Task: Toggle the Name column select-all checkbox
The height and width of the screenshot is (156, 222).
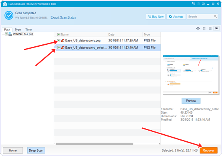Action: click(x=59, y=34)
